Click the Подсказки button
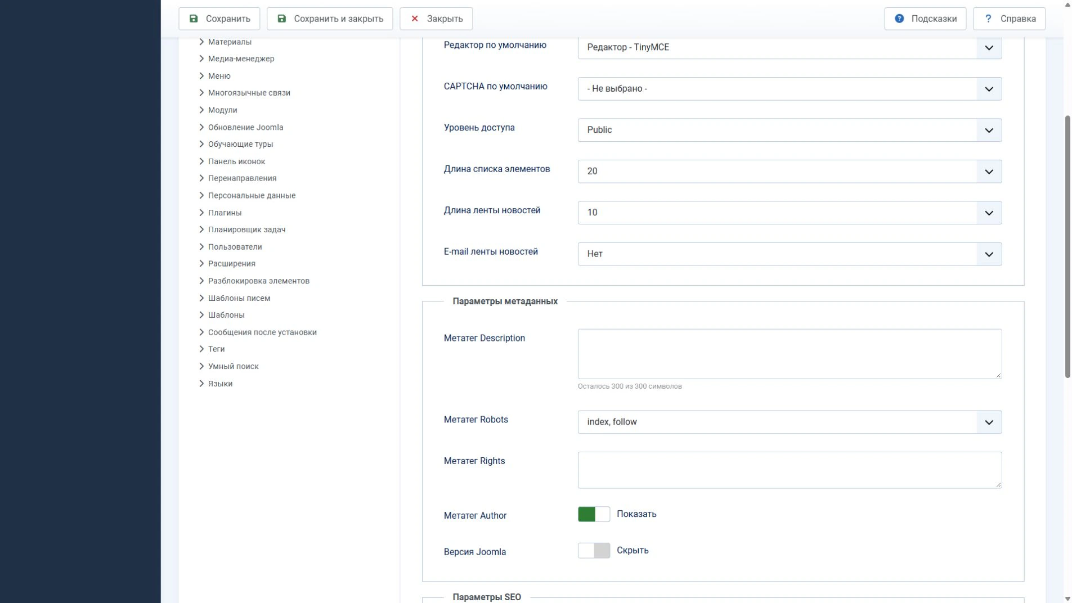This screenshot has width=1072, height=603. coord(925,19)
